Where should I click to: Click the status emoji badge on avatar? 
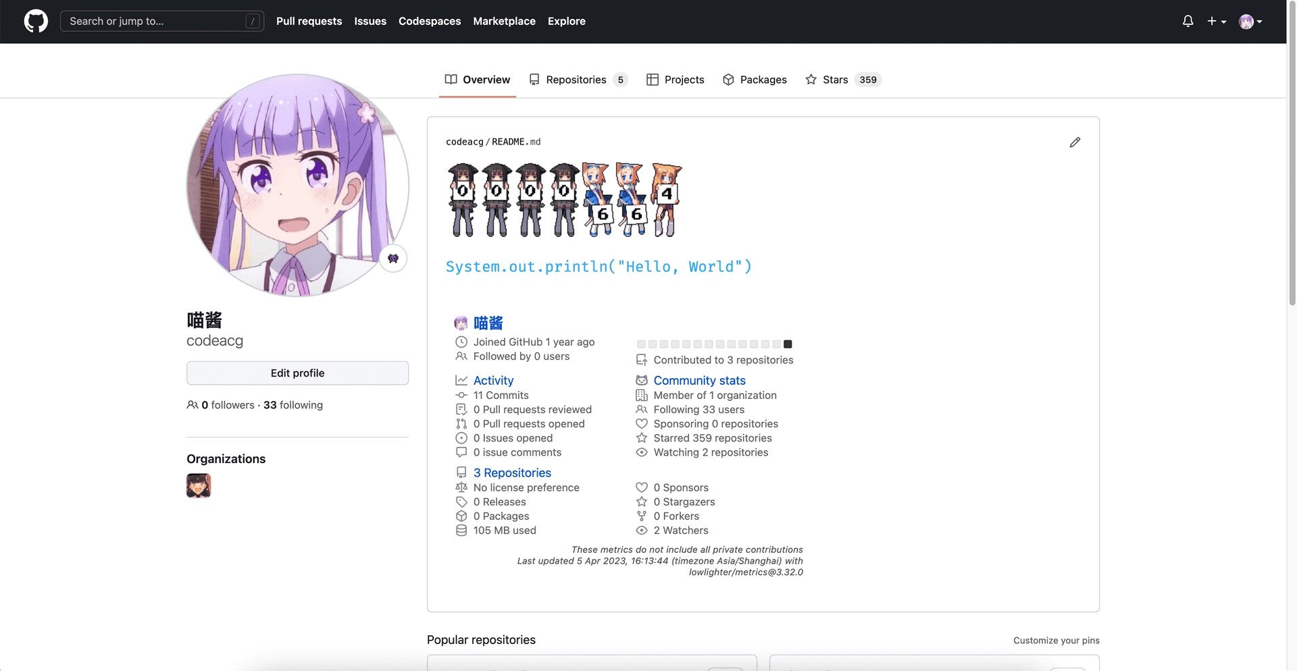pos(393,259)
